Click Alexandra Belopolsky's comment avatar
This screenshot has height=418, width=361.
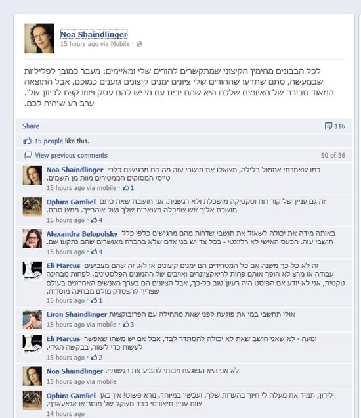(x=32, y=239)
